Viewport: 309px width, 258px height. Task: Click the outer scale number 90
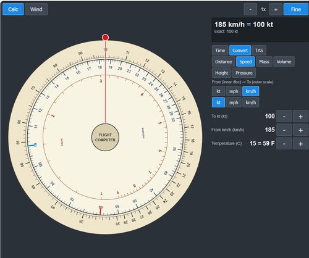click(80, 53)
